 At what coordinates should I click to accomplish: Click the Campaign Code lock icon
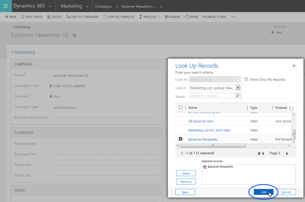point(51,86)
